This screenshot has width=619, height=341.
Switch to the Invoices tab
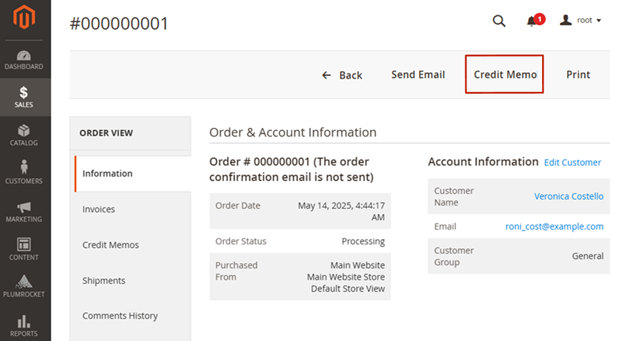tap(99, 209)
